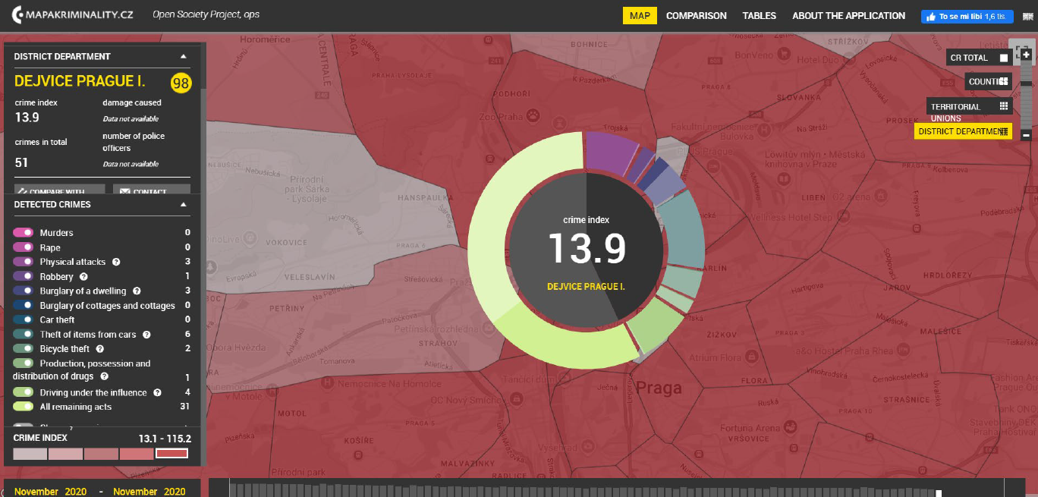Screen dimensions: 1038x497
Task: Toggle Bicycle theft crime filter
Action: click(23, 349)
